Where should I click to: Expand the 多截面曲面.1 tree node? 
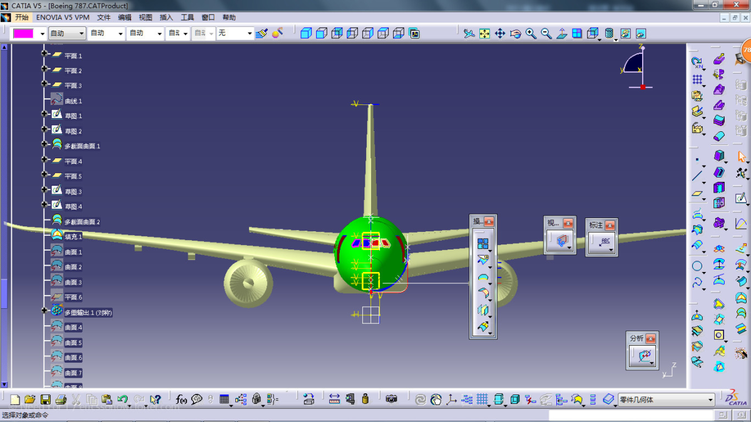coord(44,144)
